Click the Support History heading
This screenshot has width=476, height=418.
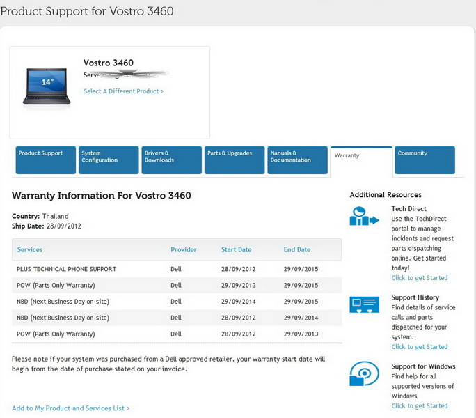coord(415,297)
